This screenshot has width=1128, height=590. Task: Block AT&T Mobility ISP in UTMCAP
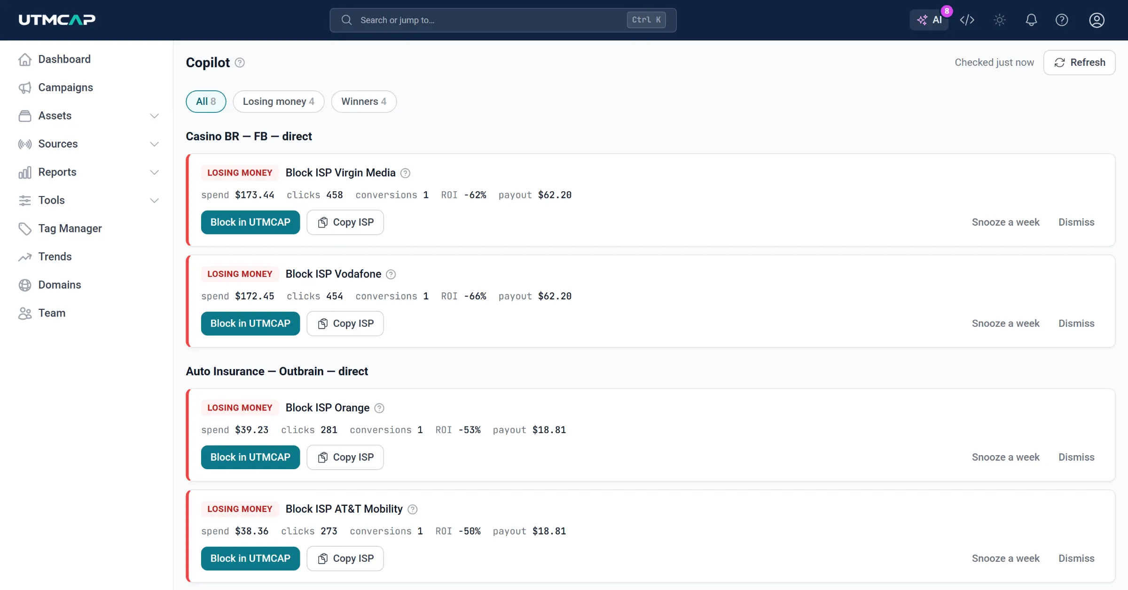point(251,559)
